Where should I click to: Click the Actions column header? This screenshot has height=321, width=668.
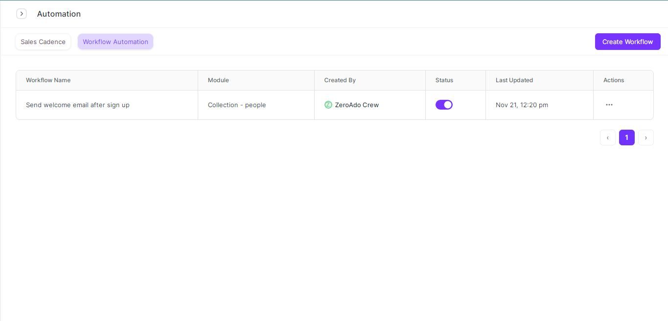(614, 80)
